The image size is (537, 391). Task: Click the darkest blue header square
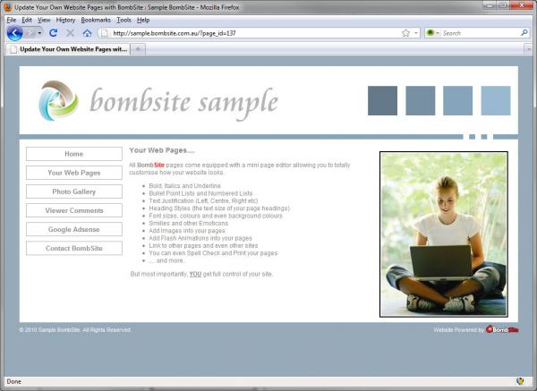(382, 101)
